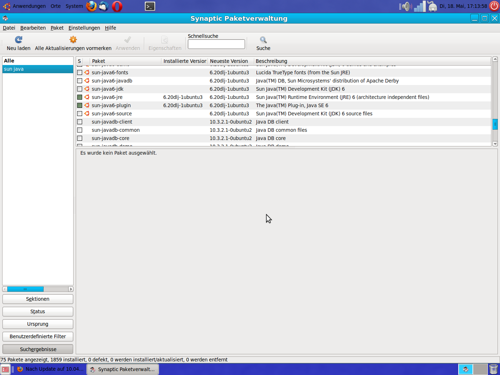Click the network signal bars indicator
Image resolution: width=500 pixels, height=375 pixels.
pos(420,6)
